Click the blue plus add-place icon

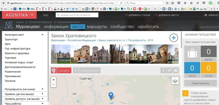pyautogui.click(x=174, y=38)
